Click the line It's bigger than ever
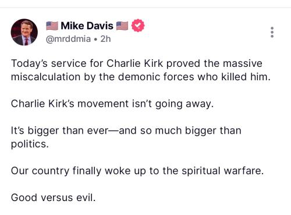This screenshot has height=215, width=291. (x=126, y=131)
